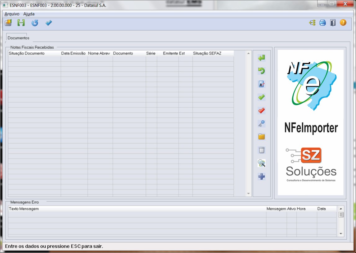The width and height of the screenshot is (356, 253).
Task: Click the green brackets range icon
Action: pos(21,23)
